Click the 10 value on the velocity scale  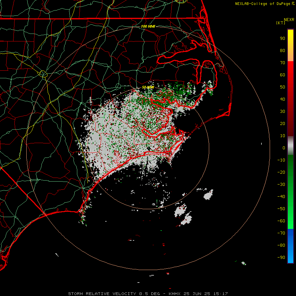pos(283,136)
